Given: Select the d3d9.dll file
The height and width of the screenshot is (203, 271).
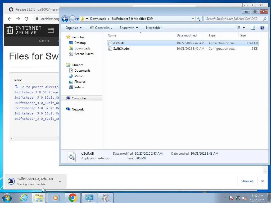Looking at the screenshot, I should click(183, 43).
